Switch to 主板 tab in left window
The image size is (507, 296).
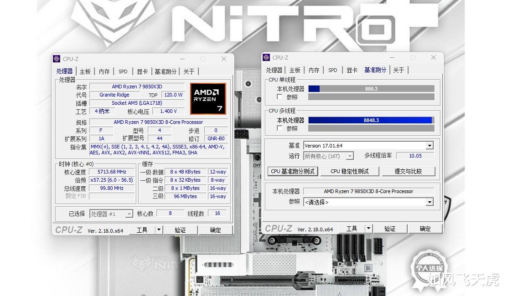(x=85, y=71)
